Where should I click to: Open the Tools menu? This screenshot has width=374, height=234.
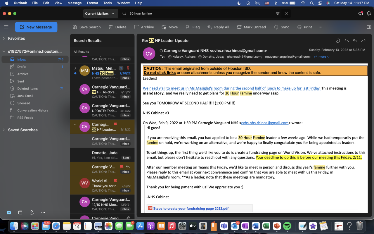pos(108,3)
